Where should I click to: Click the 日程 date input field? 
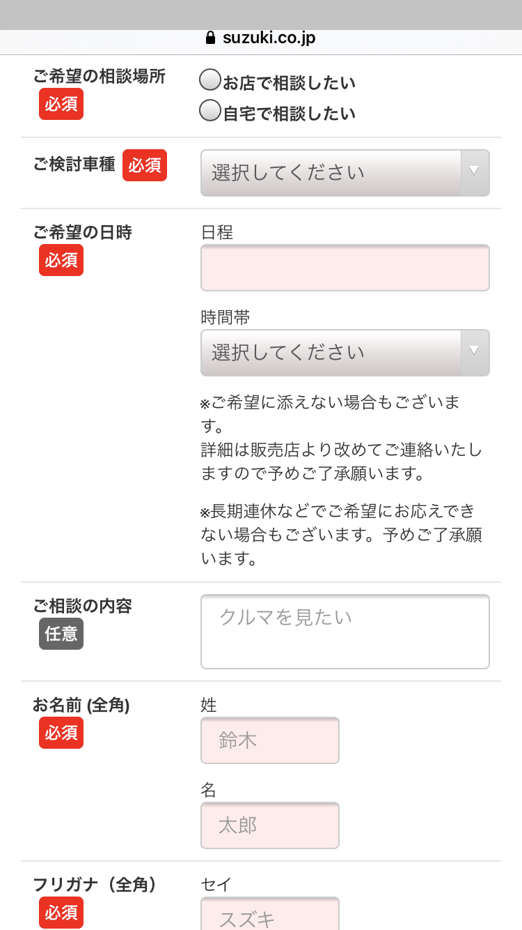click(345, 268)
